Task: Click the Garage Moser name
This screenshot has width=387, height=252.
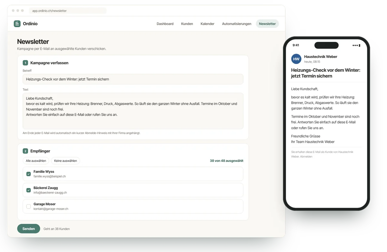Action: pyautogui.click(x=45, y=204)
